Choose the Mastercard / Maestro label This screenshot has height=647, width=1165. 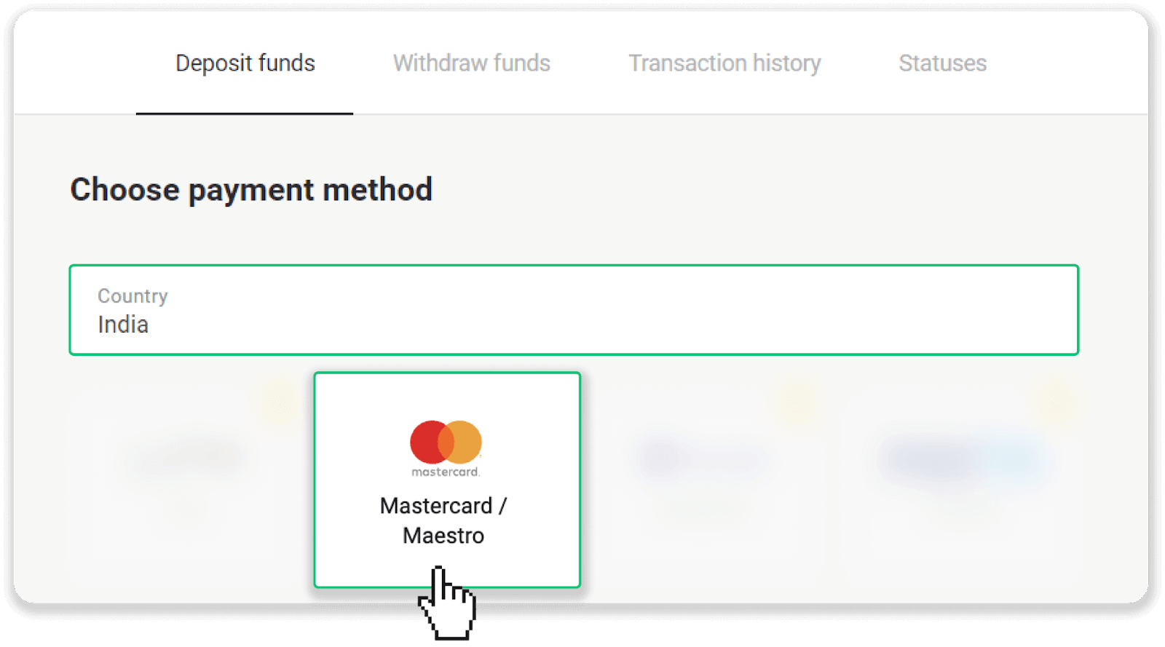point(443,520)
